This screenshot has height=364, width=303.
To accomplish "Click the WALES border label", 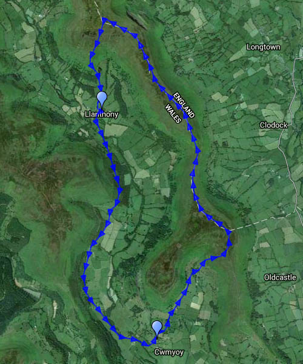I will [x=173, y=113].
